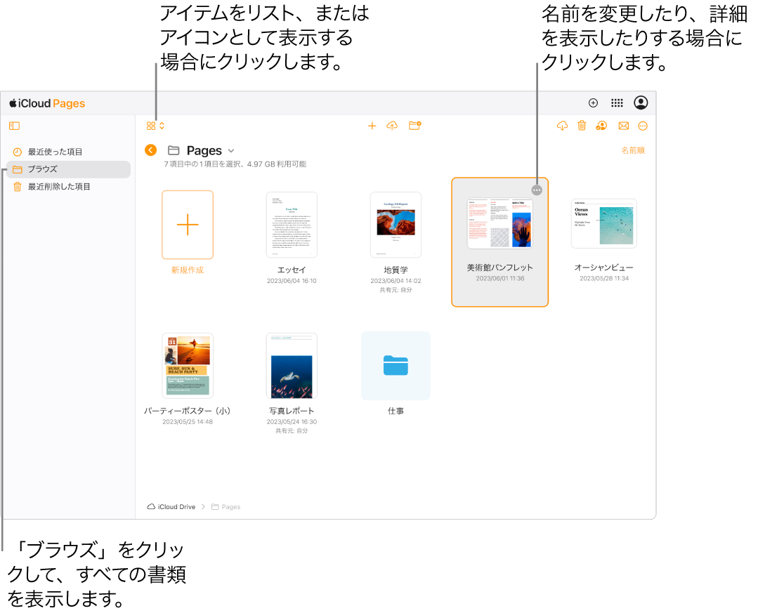Open the collaboration share icon
The image size is (758, 613).
pos(601,126)
